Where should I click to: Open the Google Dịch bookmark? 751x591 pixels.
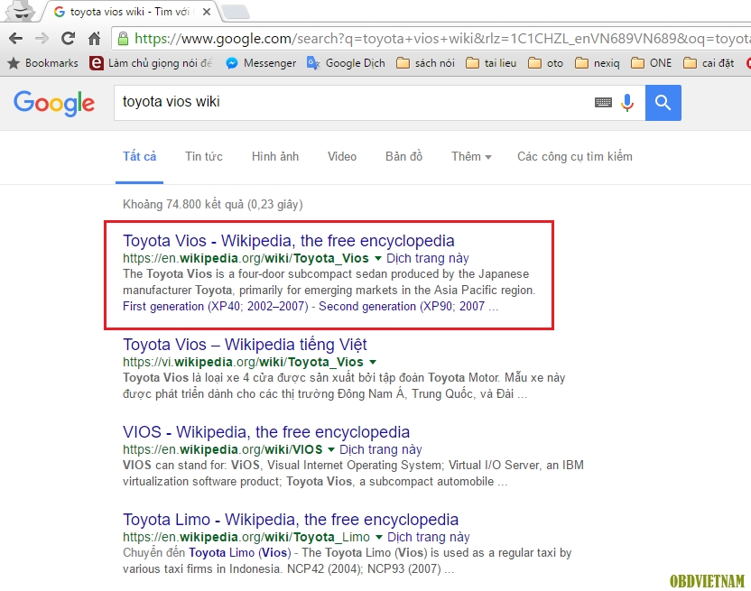pos(346,63)
